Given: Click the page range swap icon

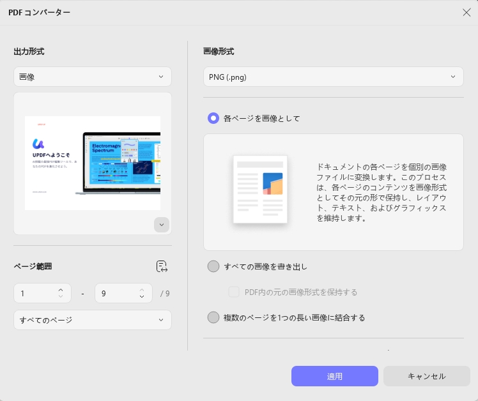Looking at the screenshot, I should [x=162, y=266].
